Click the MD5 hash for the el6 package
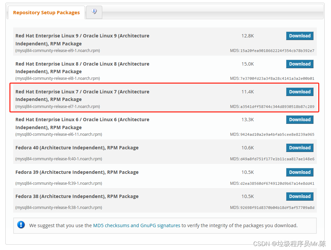Image resolution: width=331 pixels, height=250 pixels. point(277,134)
